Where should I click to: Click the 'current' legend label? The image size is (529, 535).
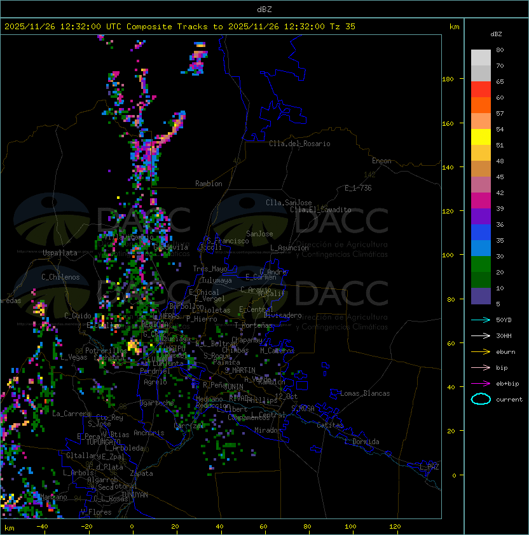coord(509,399)
